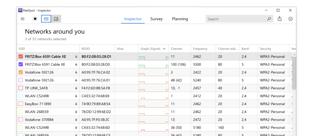Check the EasyBox-711890 network checkbox

21,104
